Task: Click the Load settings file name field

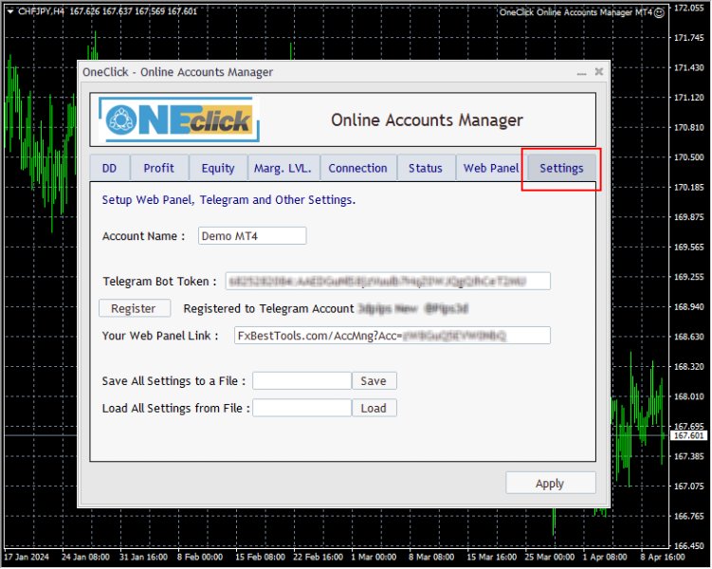Action: pyautogui.click(x=302, y=408)
